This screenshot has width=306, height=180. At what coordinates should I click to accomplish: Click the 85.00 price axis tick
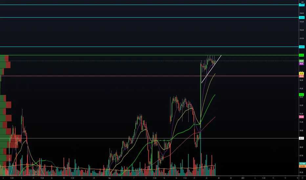tap(302, 172)
